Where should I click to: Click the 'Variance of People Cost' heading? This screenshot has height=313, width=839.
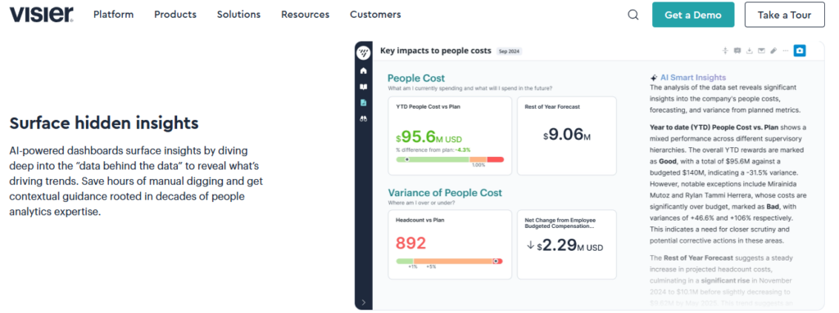(x=445, y=193)
